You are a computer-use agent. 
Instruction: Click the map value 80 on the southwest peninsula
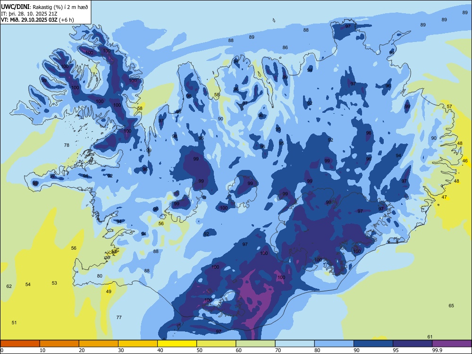click(100, 276)
